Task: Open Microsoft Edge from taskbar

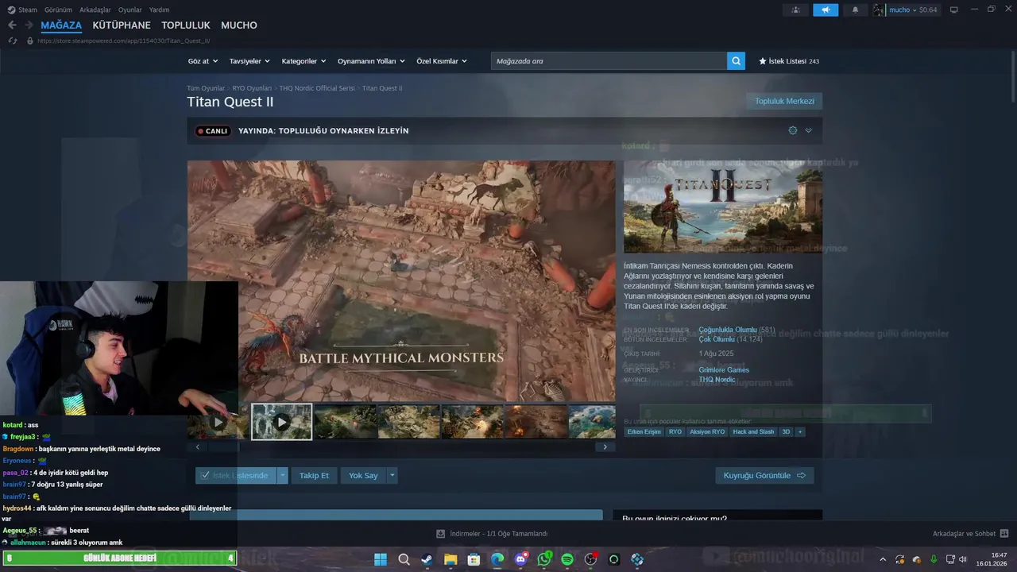Action: 497,559
